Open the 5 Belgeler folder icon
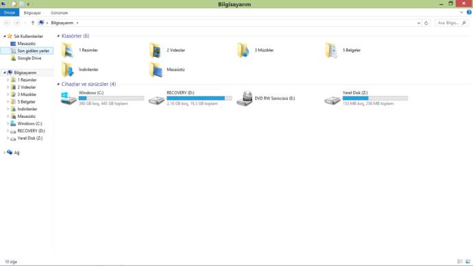Image resolution: width=473 pixels, height=266 pixels. (x=331, y=50)
